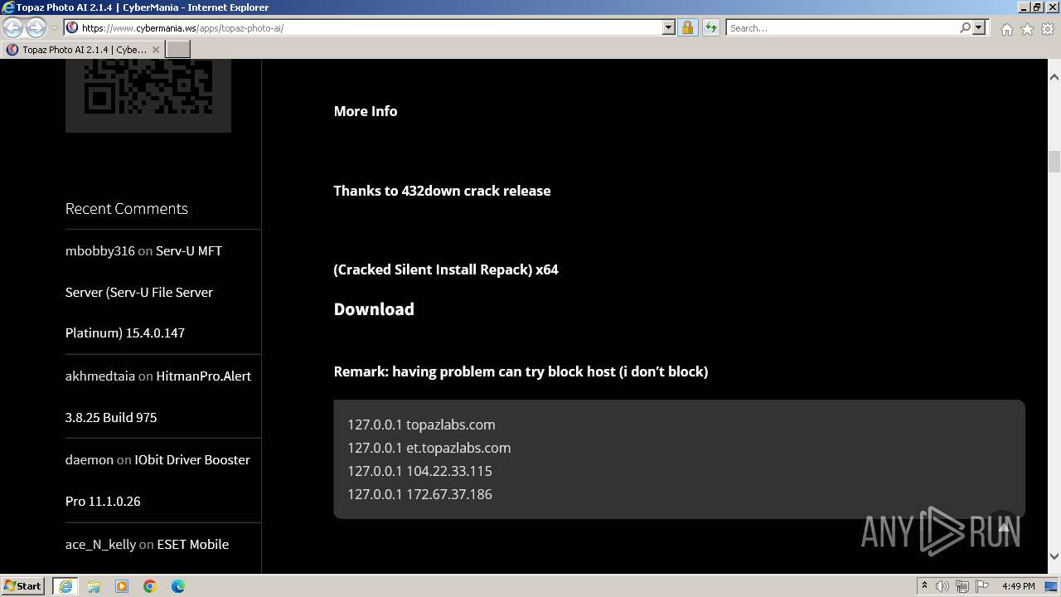
Task: Close the Topaz Photo AI tab
Action: [x=155, y=50]
